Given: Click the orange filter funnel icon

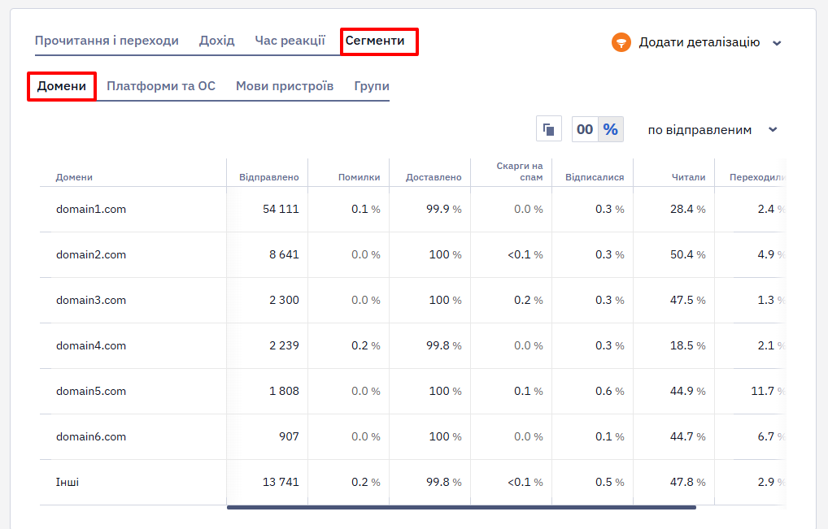Looking at the screenshot, I should [621, 42].
